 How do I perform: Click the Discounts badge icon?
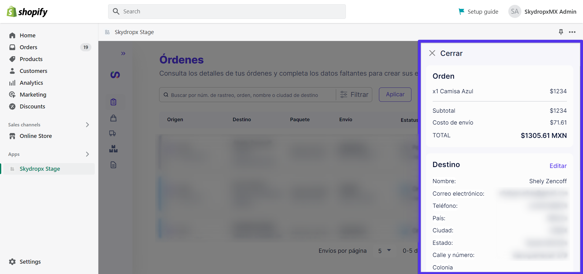(x=12, y=106)
